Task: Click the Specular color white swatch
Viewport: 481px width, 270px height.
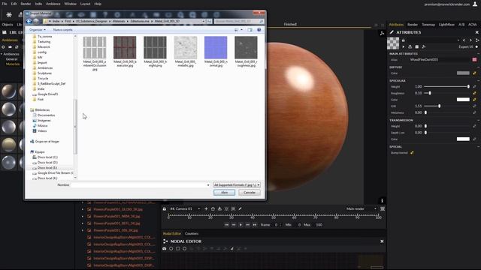Action: (x=463, y=100)
